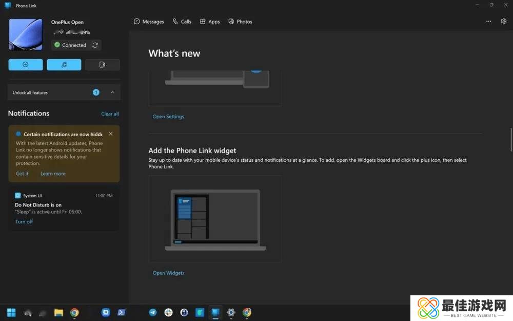Open the three-dot more options menu
513x321 pixels.
coord(488,22)
